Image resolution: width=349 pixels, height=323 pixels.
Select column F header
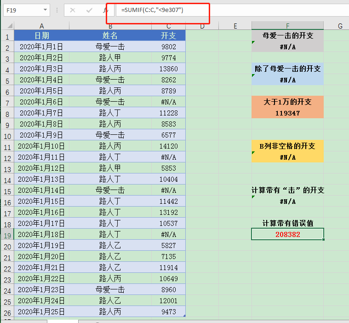(x=287, y=26)
